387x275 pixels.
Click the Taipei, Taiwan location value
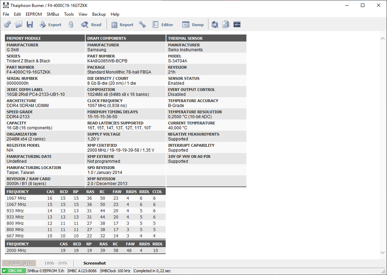[x=21, y=173]
